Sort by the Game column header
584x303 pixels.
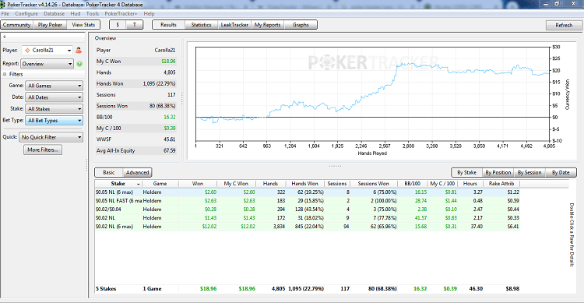point(160,183)
